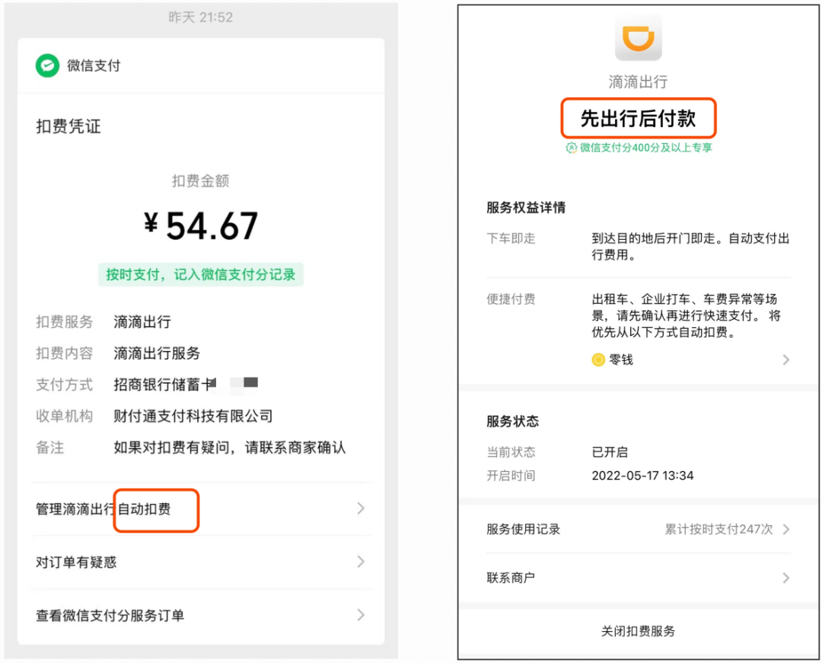Select the 先出行后付款 highlighted button
Screen dimensions: 822x663
tap(638, 119)
